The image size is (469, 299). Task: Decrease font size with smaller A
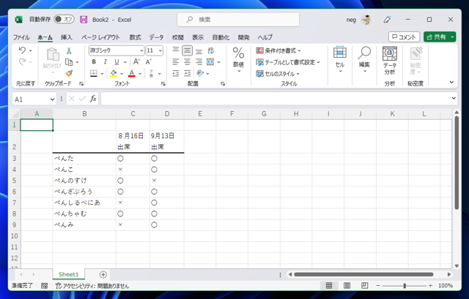(x=149, y=61)
